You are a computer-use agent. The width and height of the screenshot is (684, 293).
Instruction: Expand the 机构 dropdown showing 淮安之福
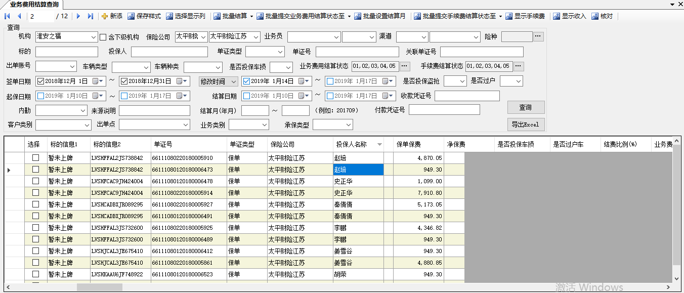(x=94, y=37)
